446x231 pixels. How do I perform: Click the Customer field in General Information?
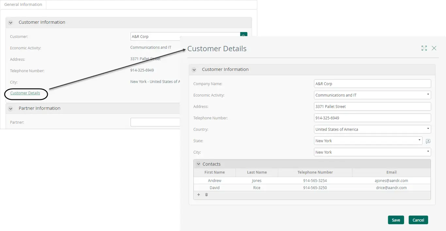[x=185, y=37]
